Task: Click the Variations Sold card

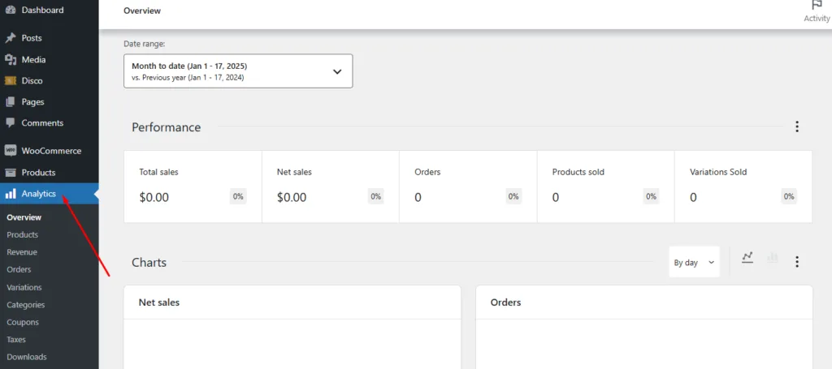Action: [x=743, y=187]
